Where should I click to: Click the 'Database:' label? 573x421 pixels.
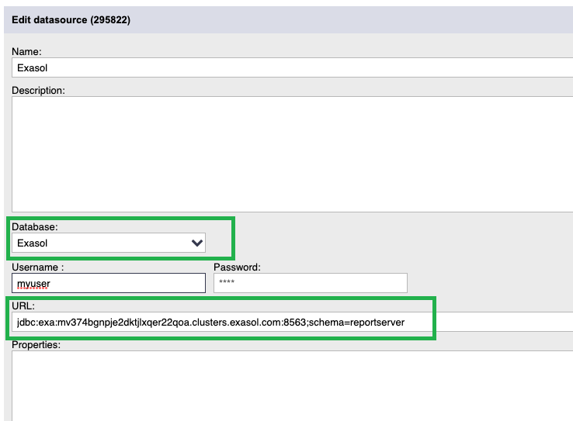(35, 227)
